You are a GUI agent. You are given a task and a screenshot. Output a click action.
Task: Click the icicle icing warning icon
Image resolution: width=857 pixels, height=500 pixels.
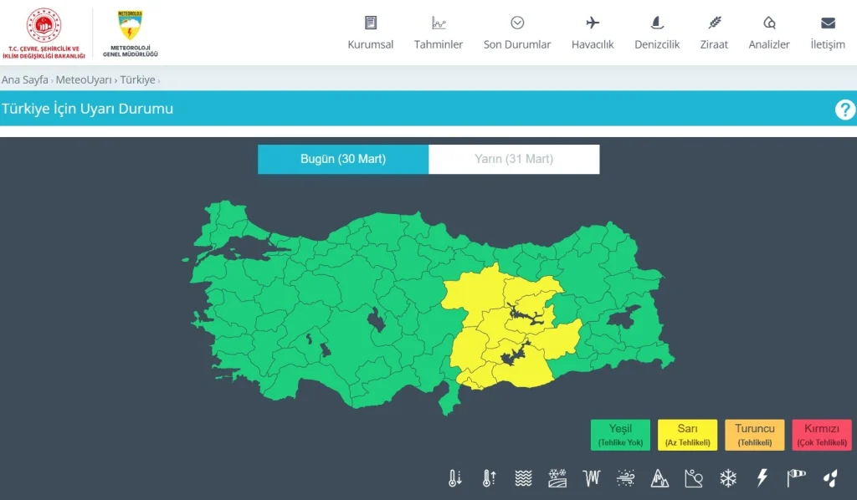coord(592,478)
